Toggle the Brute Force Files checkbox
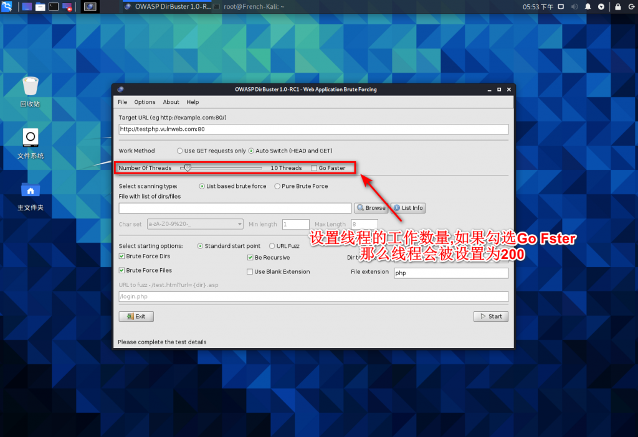The width and height of the screenshot is (638, 437). click(121, 270)
